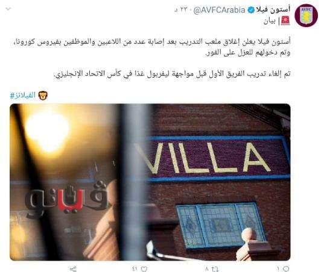Image resolution: width=321 pixels, height=272 pixels.
Task: Click the share tweet icon
Action: 73,269
